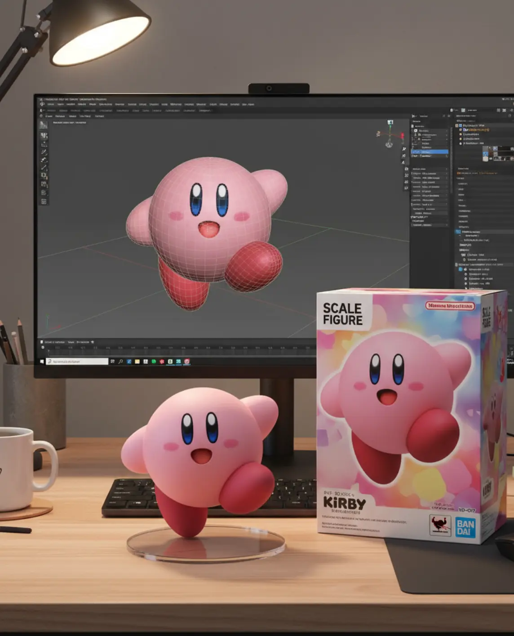Open the pink Kirby-face taskbar app
Image resolution: width=514 pixels, height=636 pixels.
[187, 362]
